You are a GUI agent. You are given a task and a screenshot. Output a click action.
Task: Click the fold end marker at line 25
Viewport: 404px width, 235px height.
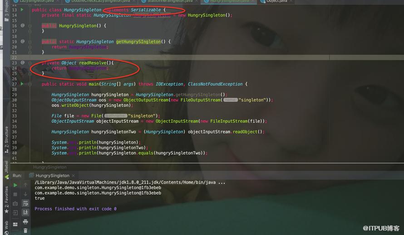pyautogui.click(x=30, y=73)
